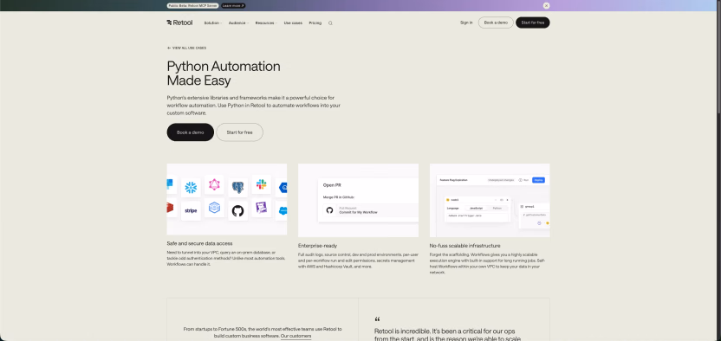Click Sign in
This screenshot has width=721, height=341.
coord(466,23)
